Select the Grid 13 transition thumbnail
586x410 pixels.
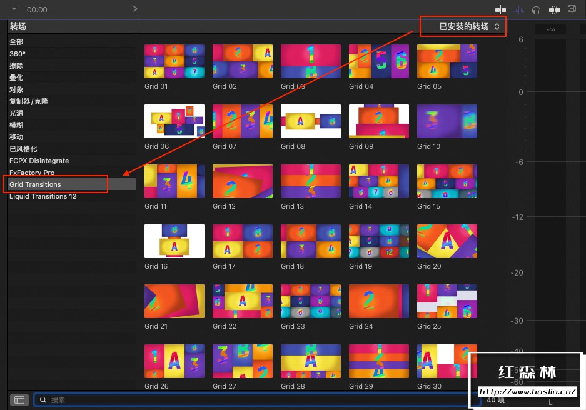tap(311, 181)
